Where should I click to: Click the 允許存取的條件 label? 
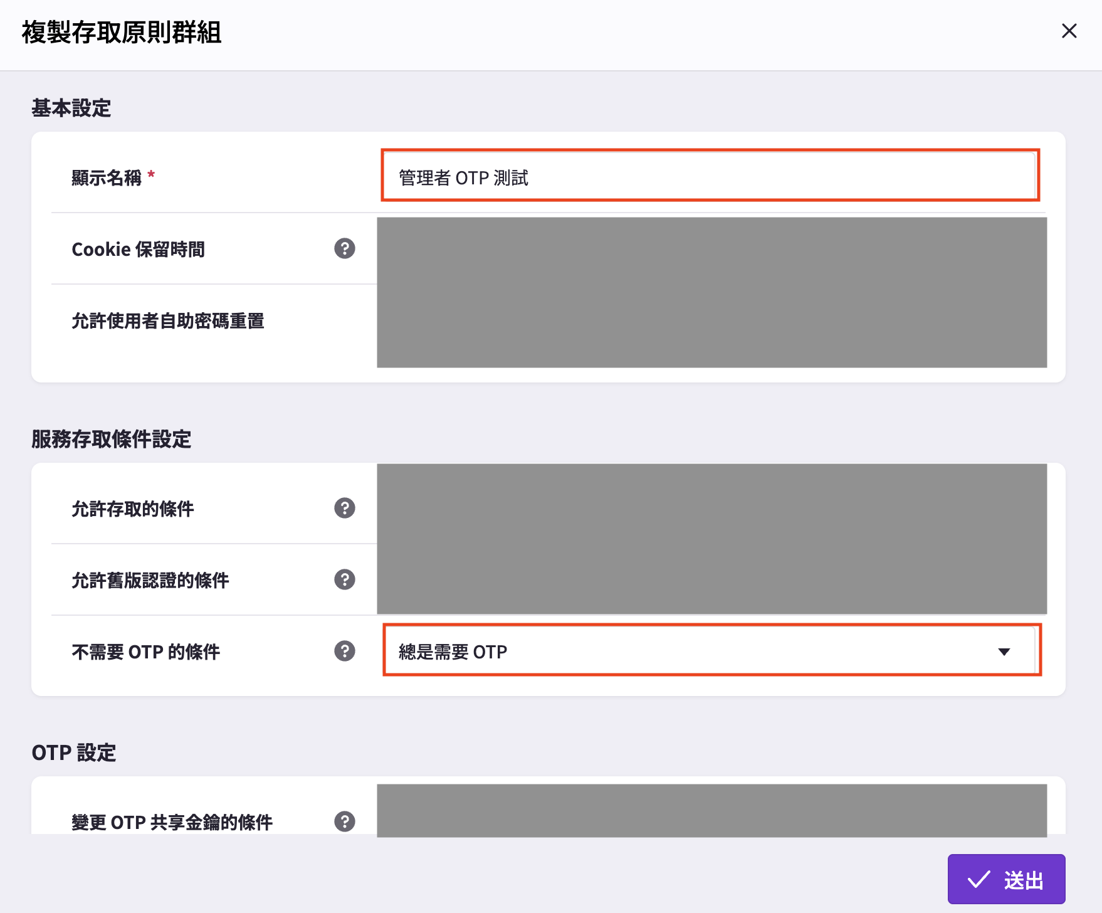pos(133,509)
